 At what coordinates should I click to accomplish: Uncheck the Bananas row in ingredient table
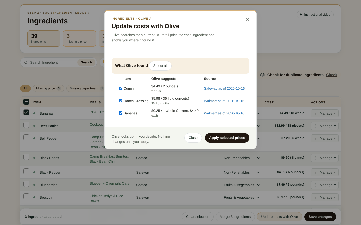pos(26,112)
